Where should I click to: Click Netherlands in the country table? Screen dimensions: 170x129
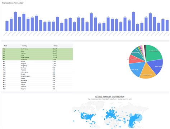click(24, 72)
